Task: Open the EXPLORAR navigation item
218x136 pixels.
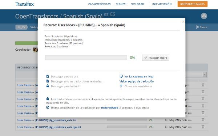Action: pos(137,4)
